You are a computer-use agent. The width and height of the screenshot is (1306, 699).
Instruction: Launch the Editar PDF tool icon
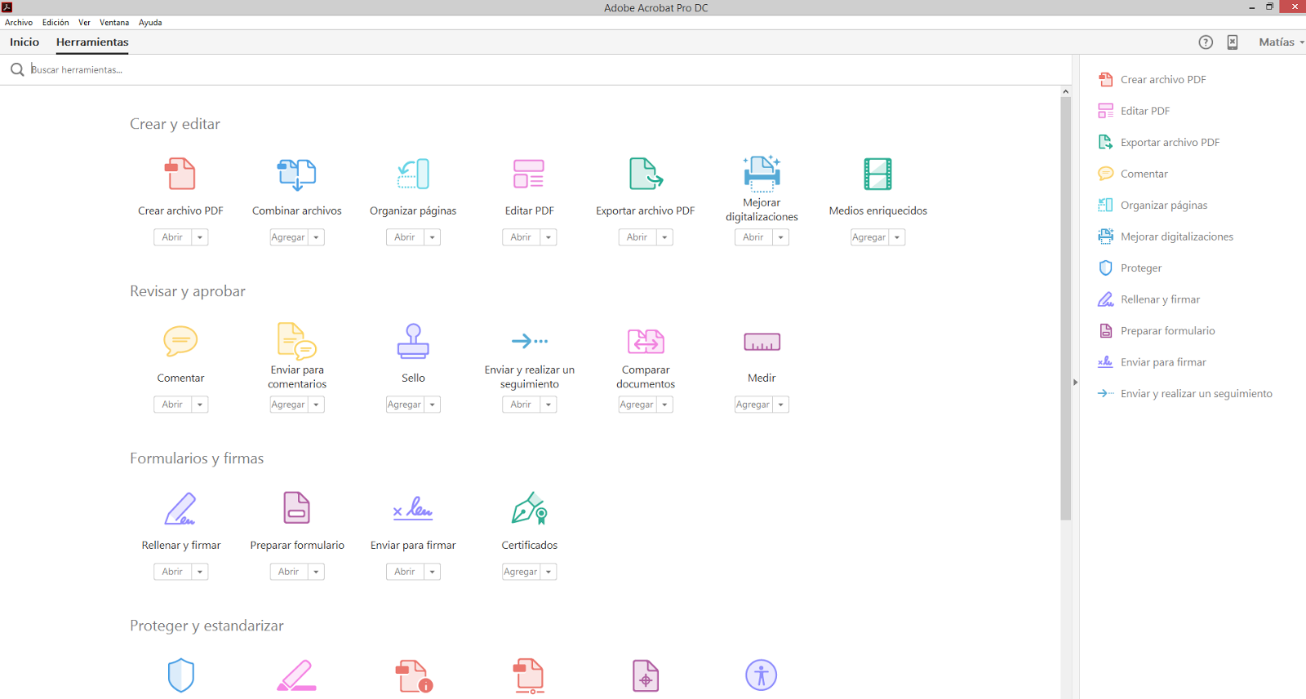[529, 174]
